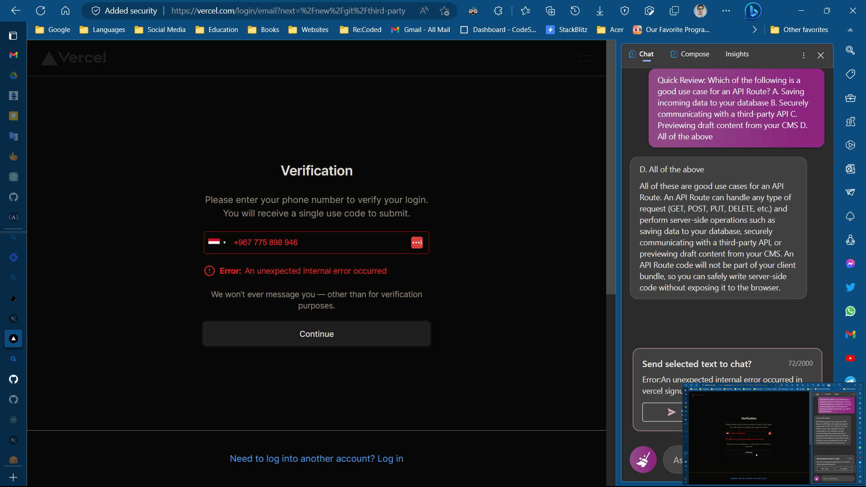The image size is (866, 487).
Task: Start a new topic with the broom icon
Action: (643, 459)
